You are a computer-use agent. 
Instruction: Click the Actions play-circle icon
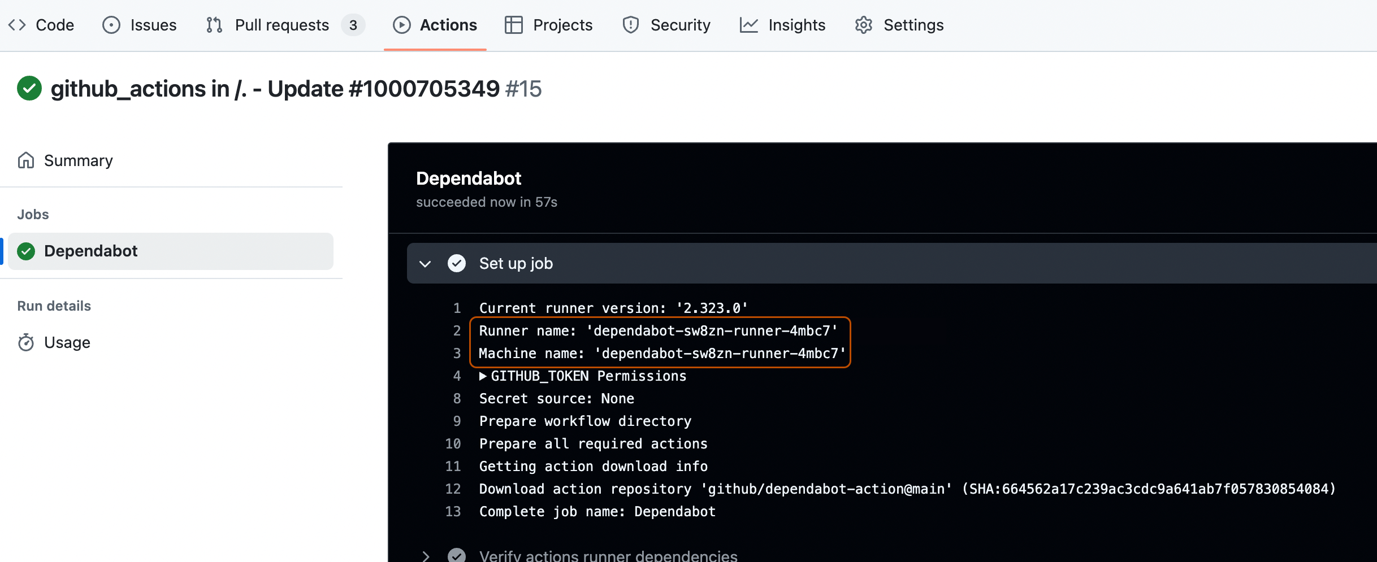pyautogui.click(x=402, y=25)
